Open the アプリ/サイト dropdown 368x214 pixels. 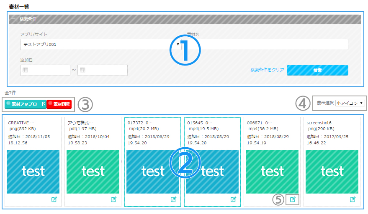pyautogui.click(x=100, y=44)
